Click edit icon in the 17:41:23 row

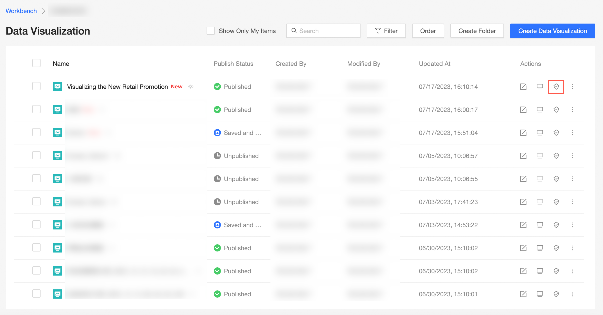coord(523,202)
